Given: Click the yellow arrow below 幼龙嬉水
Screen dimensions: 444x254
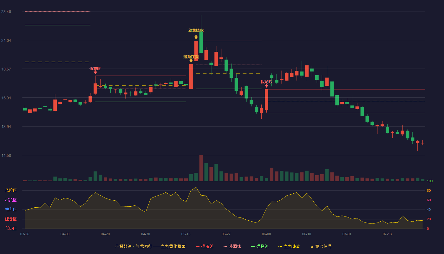Looking at the screenshot, I should 196,37.
